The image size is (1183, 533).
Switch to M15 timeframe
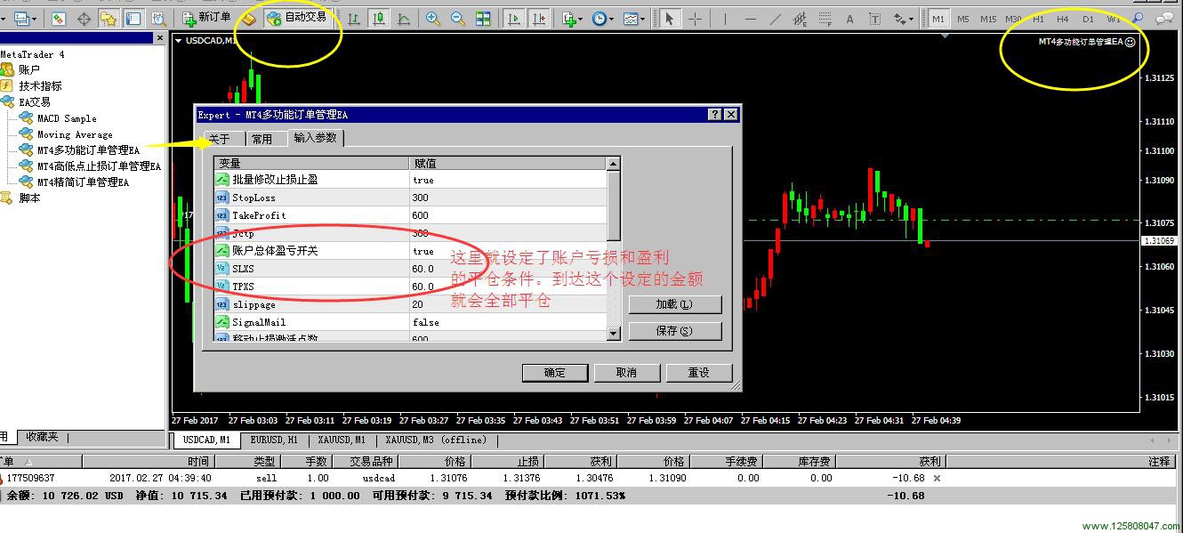988,19
